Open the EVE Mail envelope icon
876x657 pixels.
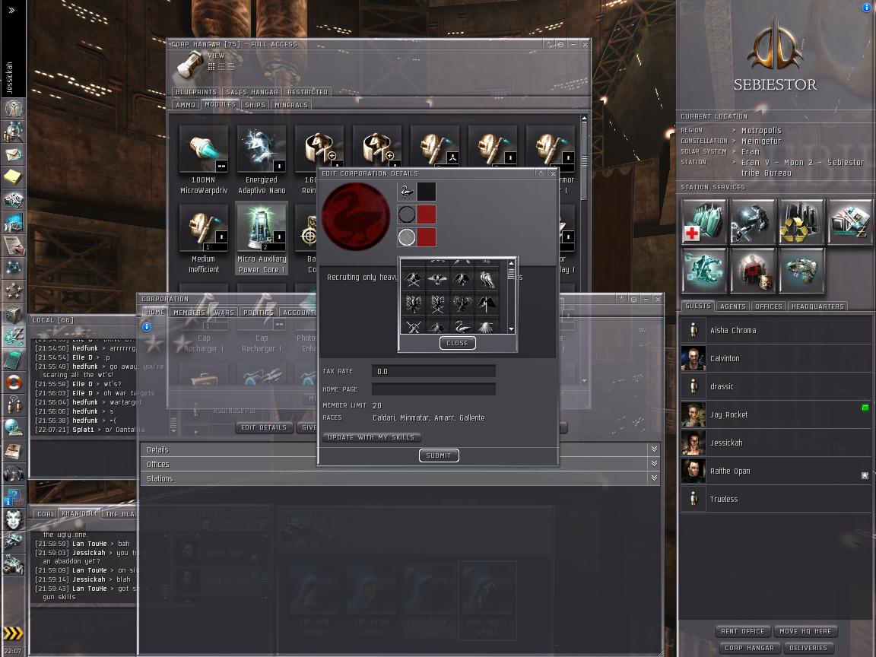[13, 154]
